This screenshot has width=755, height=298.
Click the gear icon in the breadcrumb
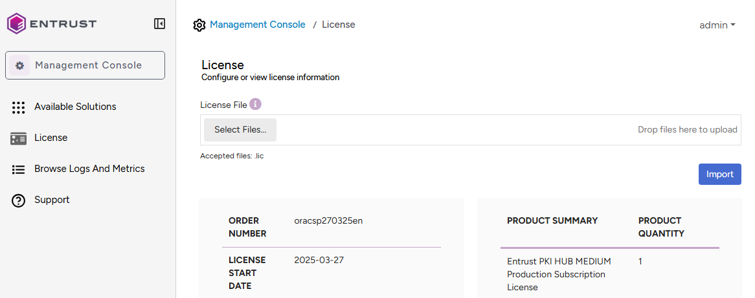(x=199, y=25)
